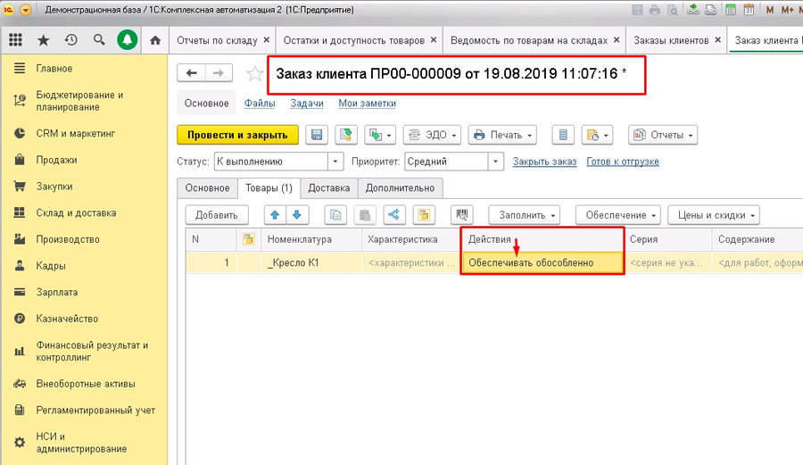
Task: Open the Склад и доставка section
Action: [x=76, y=212]
